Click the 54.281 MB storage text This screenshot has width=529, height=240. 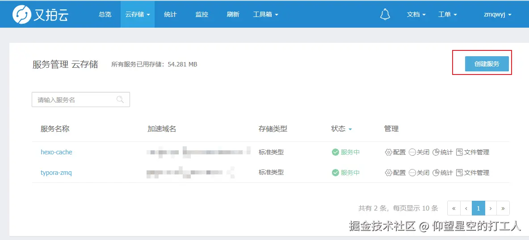point(183,64)
